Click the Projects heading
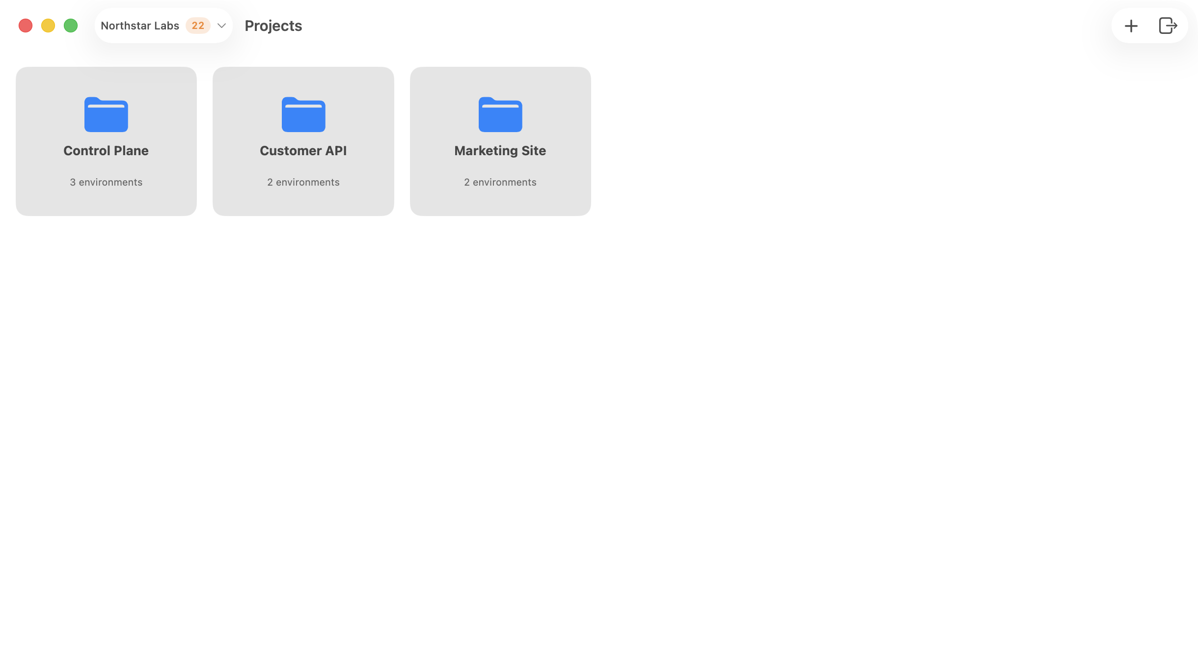Image resolution: width=1198 pixels, height=660 pixels. [273, 26]
